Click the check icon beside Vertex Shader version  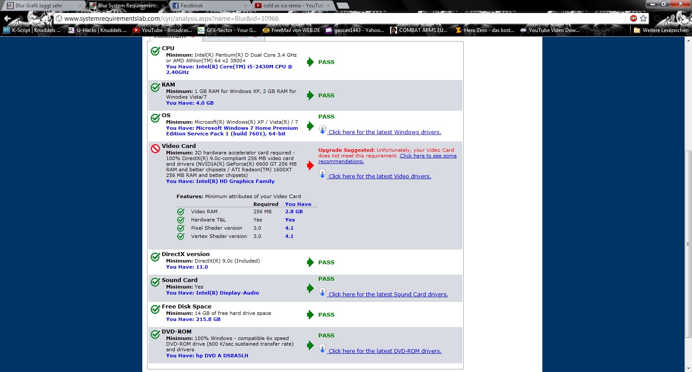click(x=181, y=236)
